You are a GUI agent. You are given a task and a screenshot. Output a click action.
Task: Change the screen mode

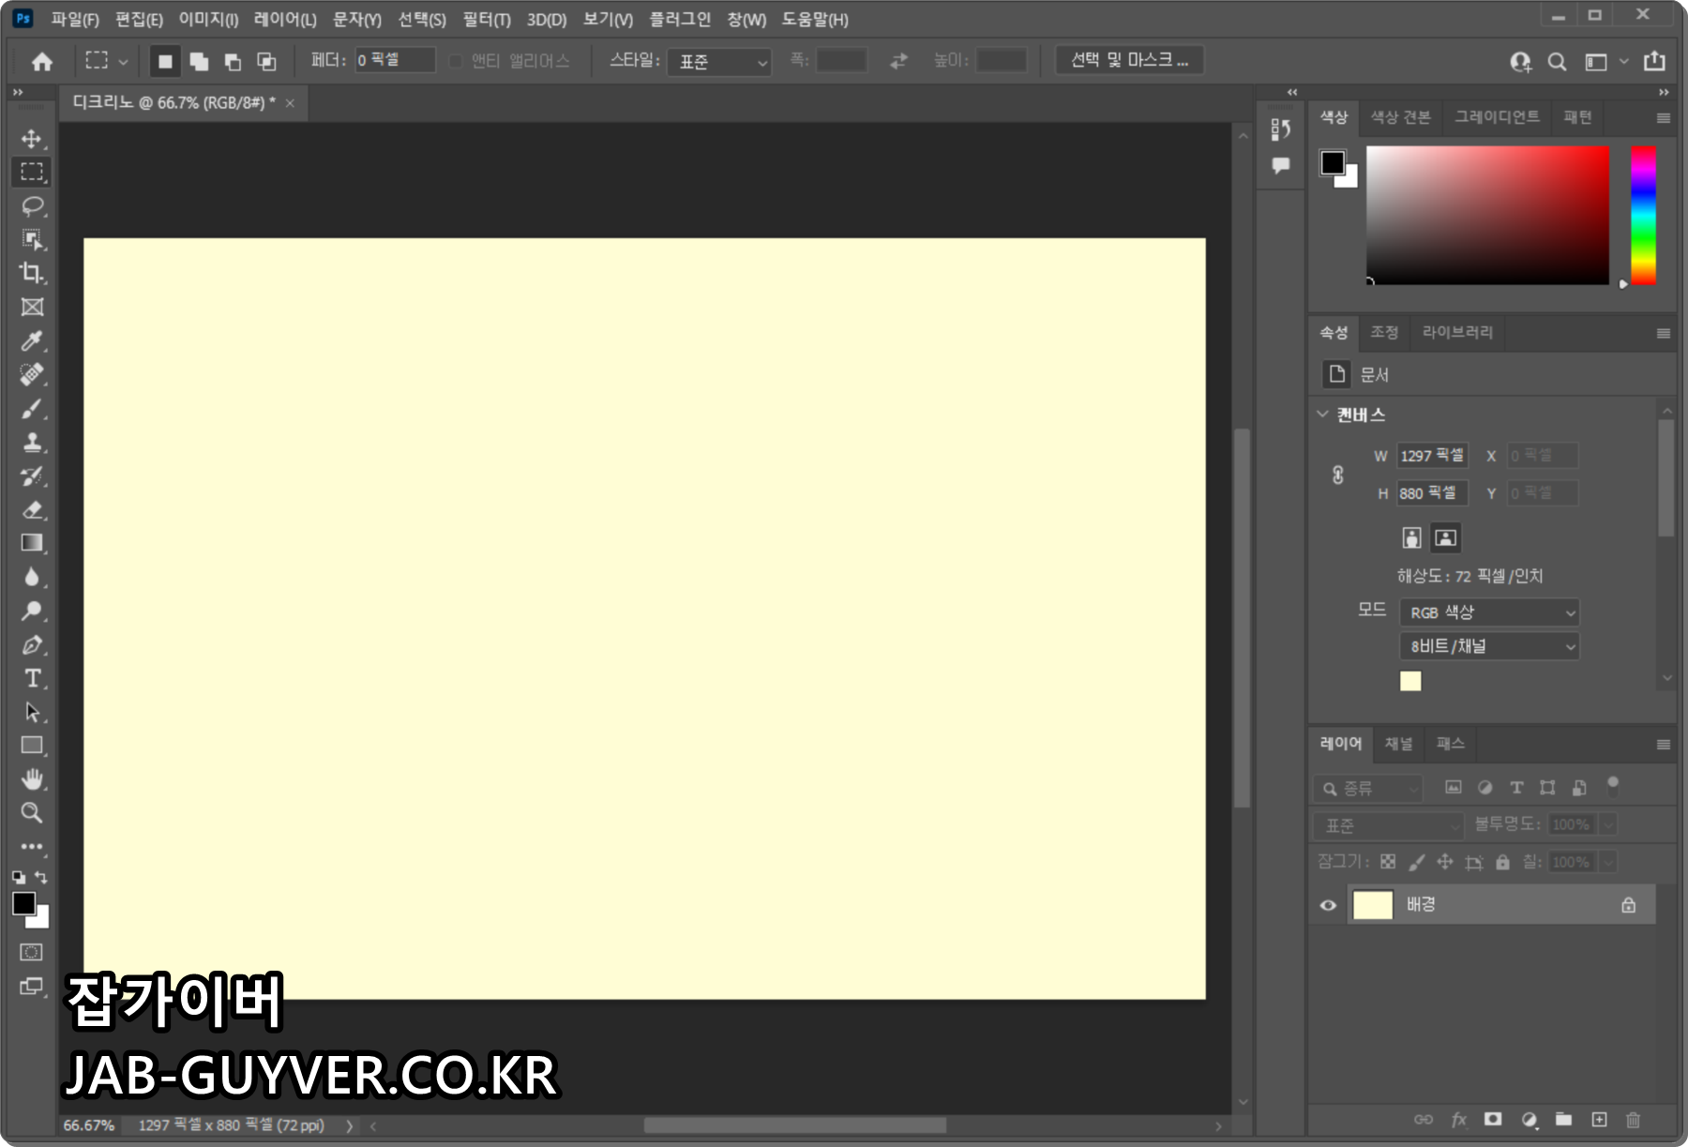(x=31, y=987)
